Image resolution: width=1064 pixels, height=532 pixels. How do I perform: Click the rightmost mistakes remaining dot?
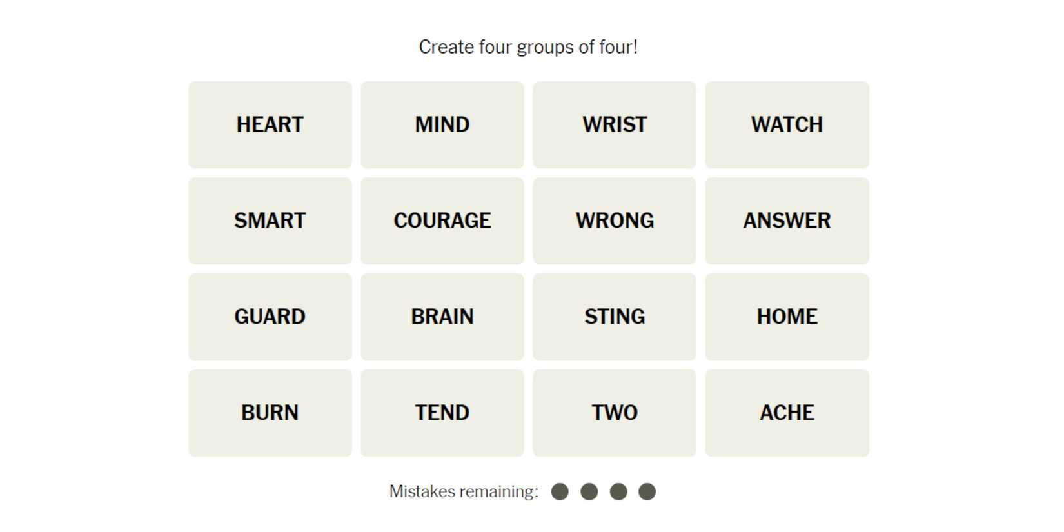tap(647, 492)
